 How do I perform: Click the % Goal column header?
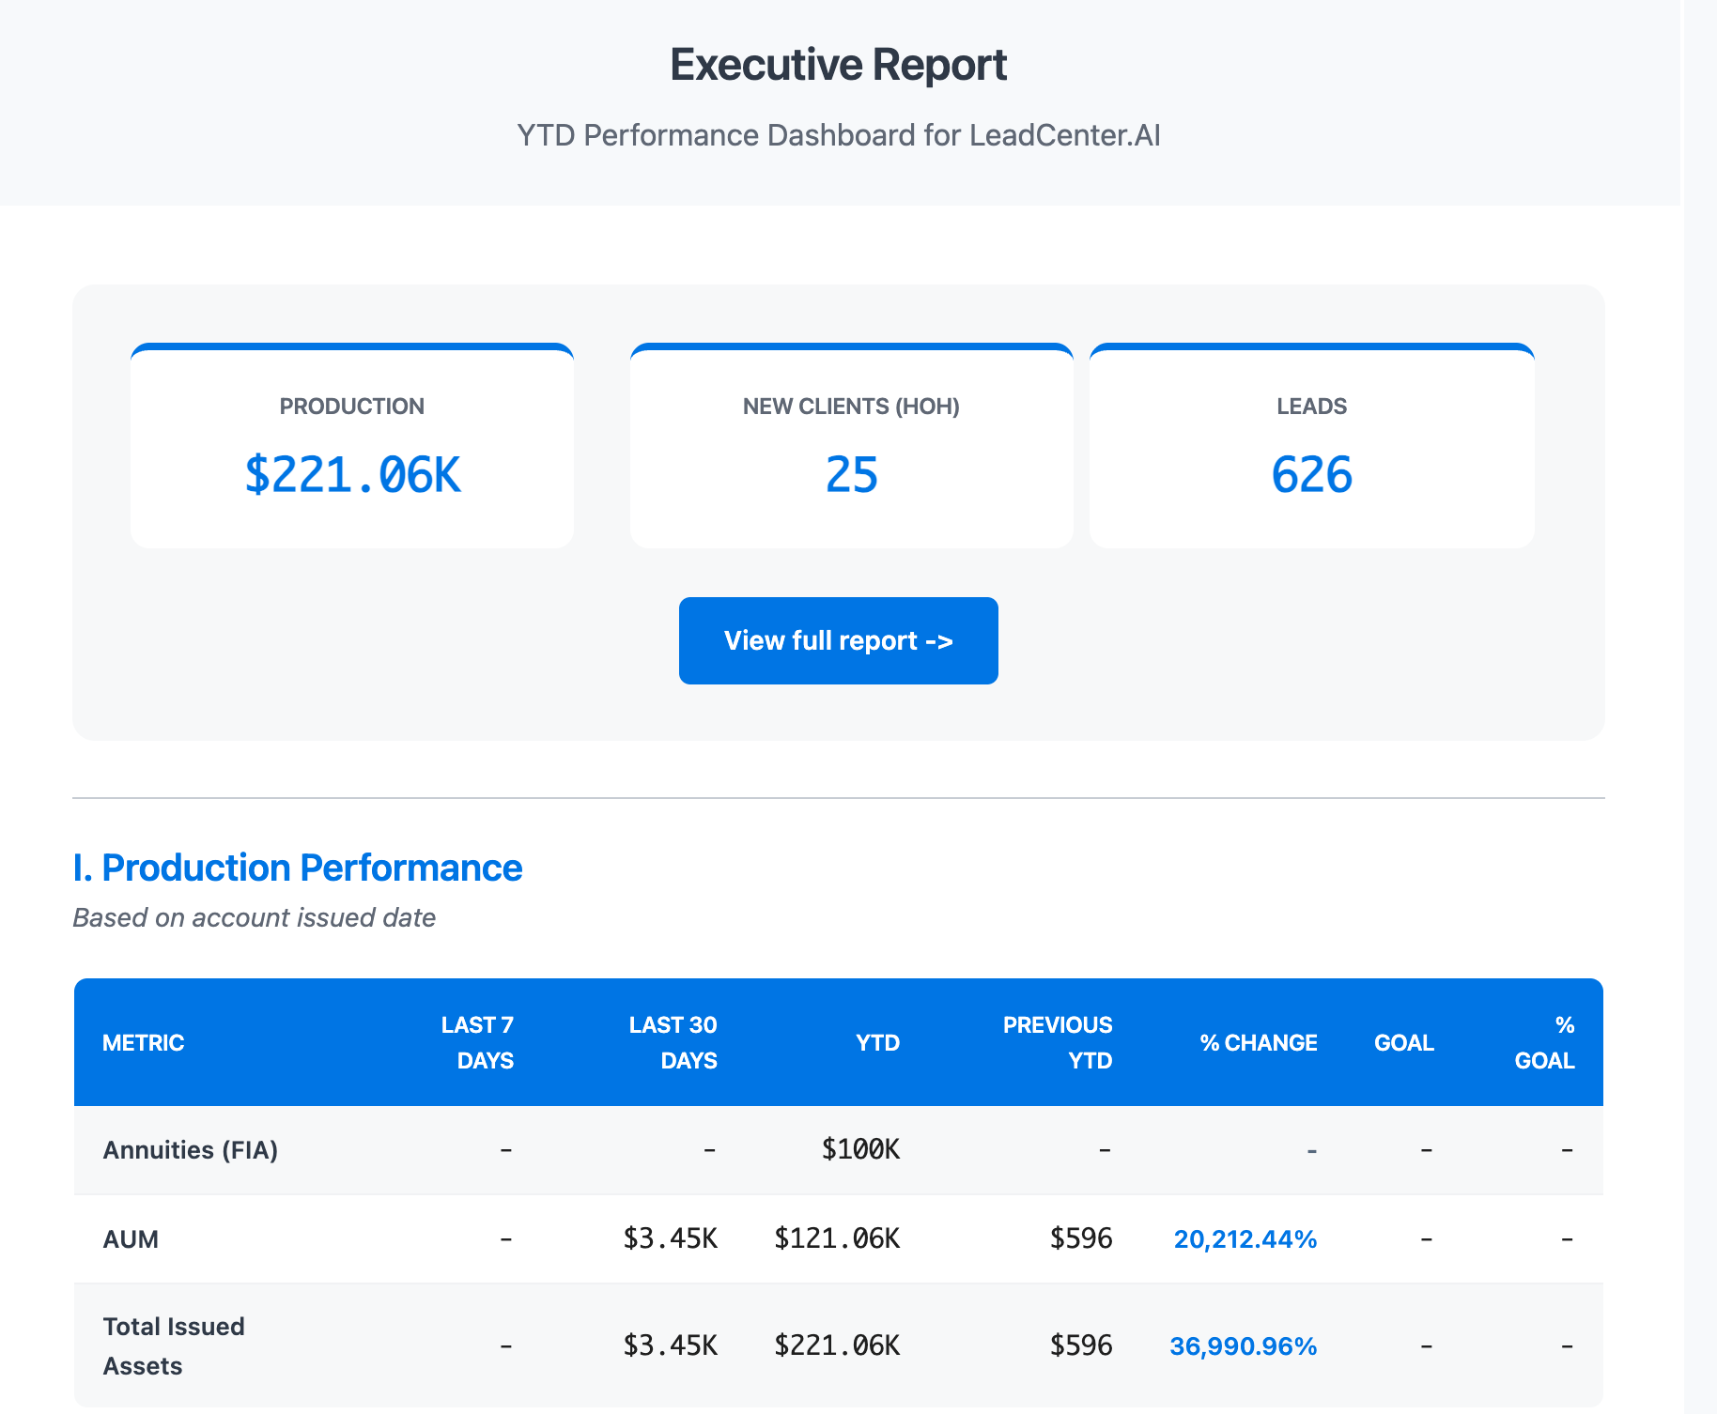pos(1545,1042)
